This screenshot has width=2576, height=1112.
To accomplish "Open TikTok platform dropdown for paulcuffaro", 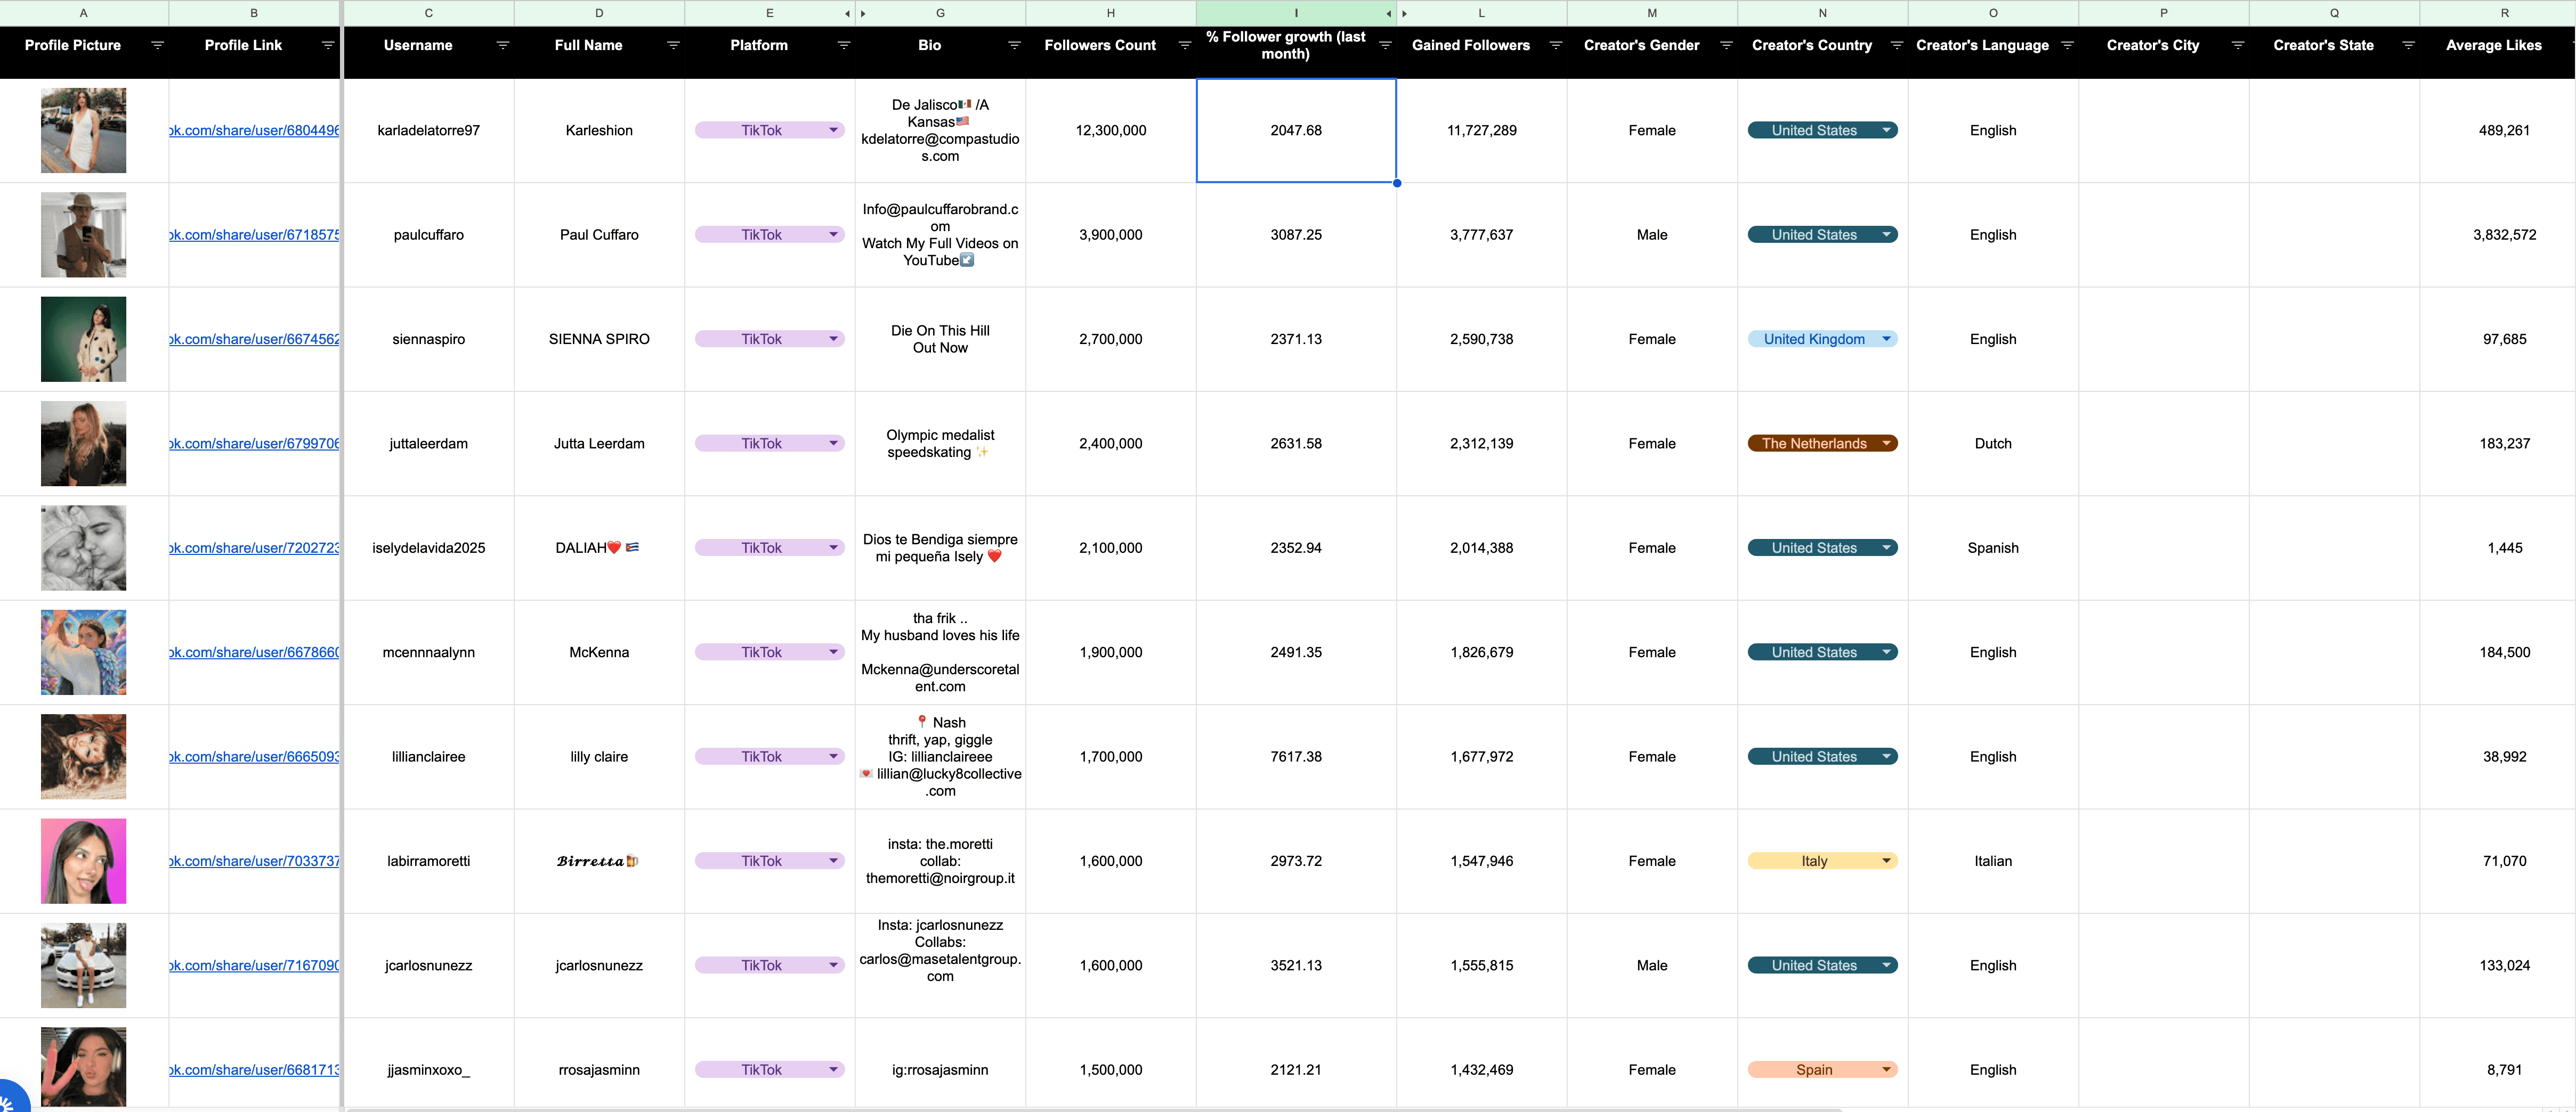I will click(833, 235).
